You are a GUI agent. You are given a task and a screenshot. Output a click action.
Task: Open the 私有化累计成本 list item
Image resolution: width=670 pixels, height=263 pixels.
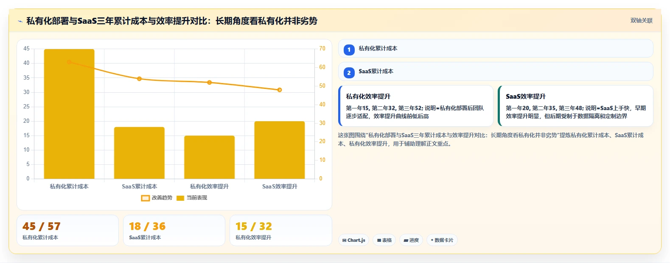tap(496, 48)
